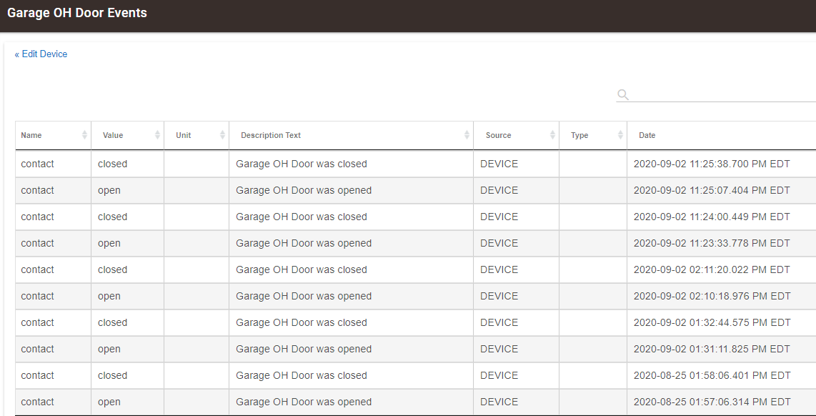The width and height of the screenshot is (816, 416).
Task: Sort table by Type column arrows
Action: pos(620,135)
